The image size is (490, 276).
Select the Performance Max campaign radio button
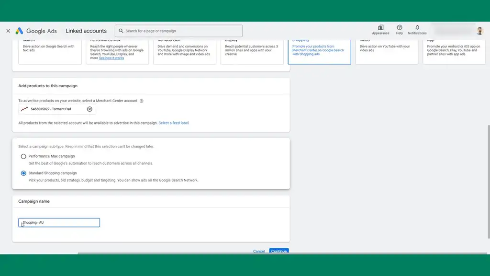point(23,156)
